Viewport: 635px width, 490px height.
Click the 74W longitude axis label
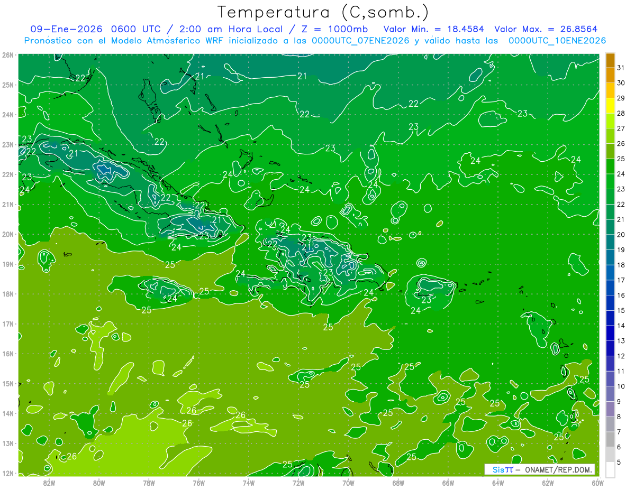(x=249, y=483)
